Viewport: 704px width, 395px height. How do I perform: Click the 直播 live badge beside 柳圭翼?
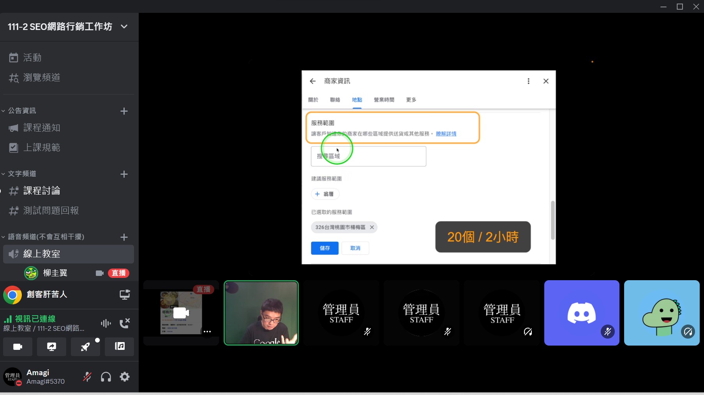coord(118,273)
